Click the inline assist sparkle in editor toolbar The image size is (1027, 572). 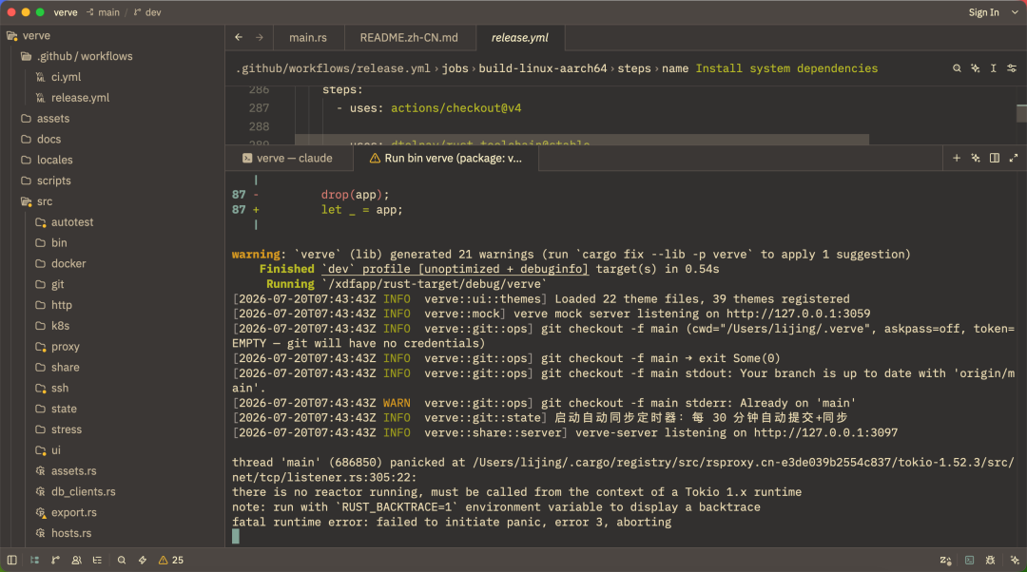point(976,68)
